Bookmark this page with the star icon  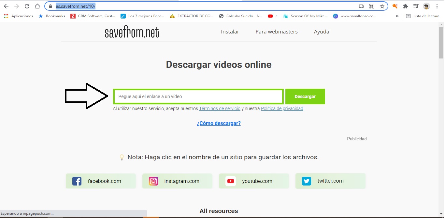tap(382, 6)
